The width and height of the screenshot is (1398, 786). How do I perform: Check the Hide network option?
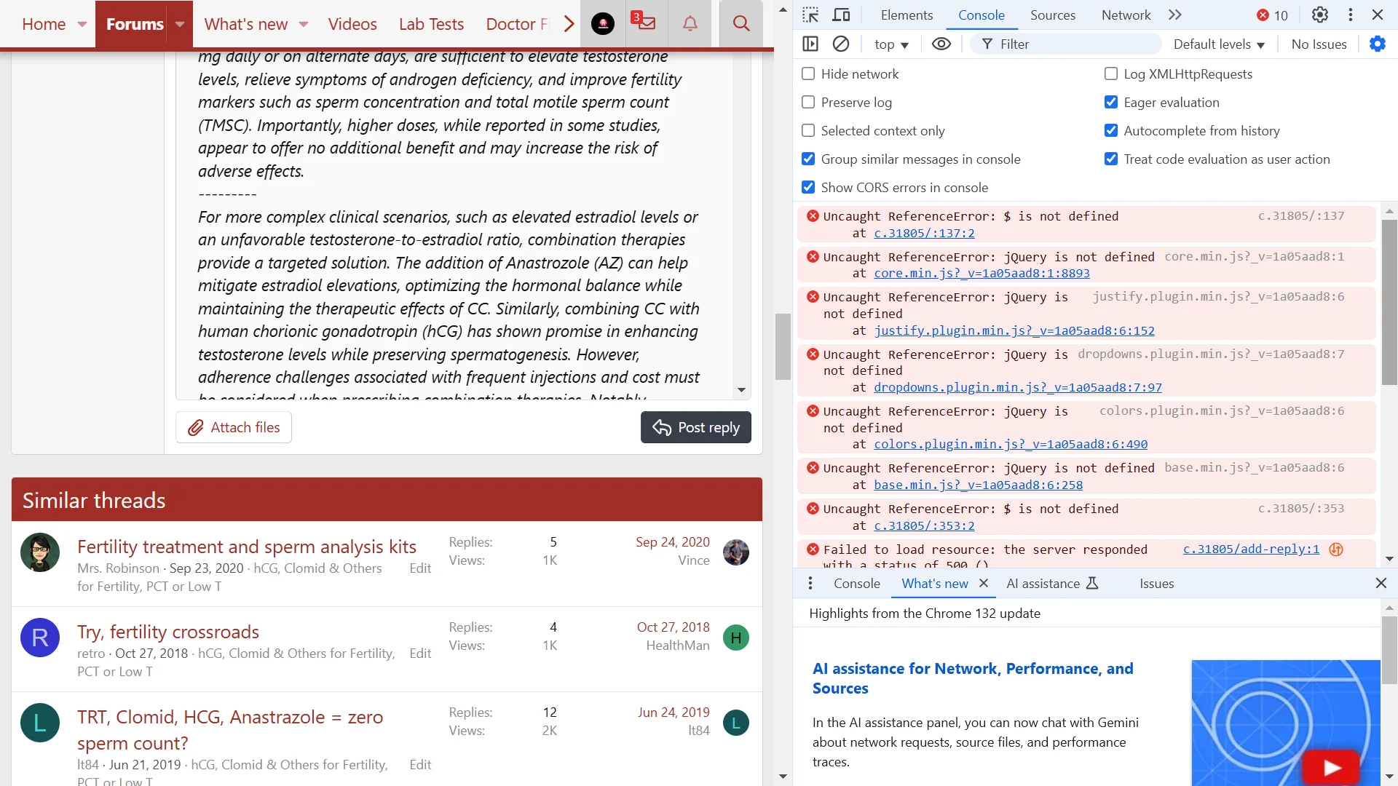[x=808, y=74]
